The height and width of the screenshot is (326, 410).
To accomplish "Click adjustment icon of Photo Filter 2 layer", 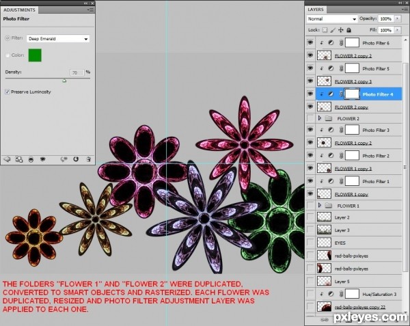I will tap(331, 156).
